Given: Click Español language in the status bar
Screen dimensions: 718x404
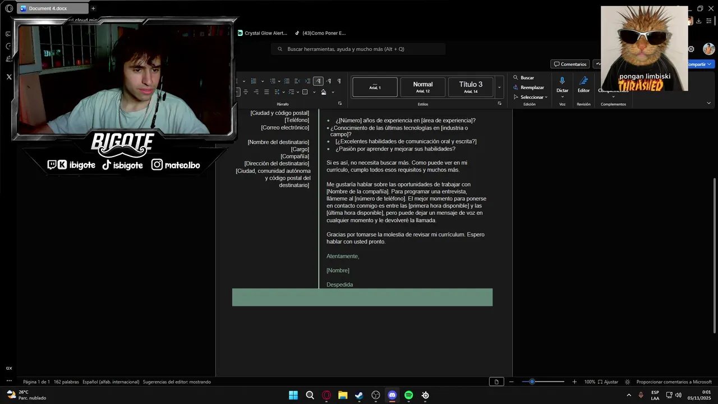Looking at the screenshot, I should 111,382.
